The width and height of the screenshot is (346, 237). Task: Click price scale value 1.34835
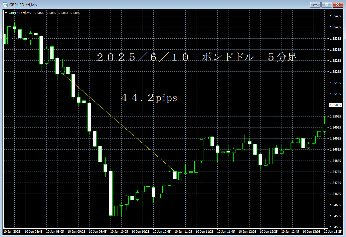(335, 161)
